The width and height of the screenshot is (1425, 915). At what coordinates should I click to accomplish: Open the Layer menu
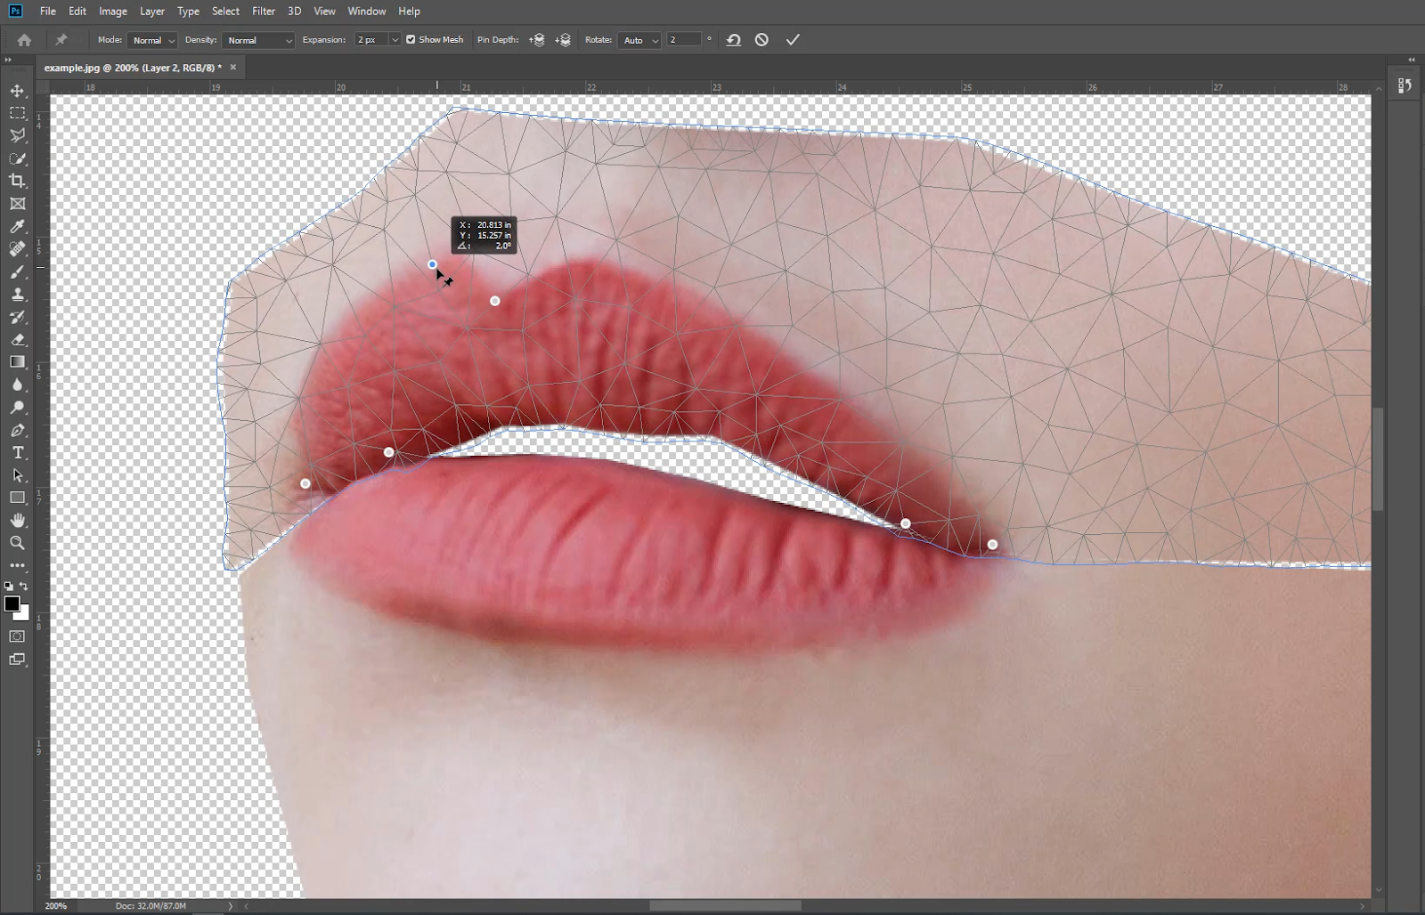[x=152, y=12]
